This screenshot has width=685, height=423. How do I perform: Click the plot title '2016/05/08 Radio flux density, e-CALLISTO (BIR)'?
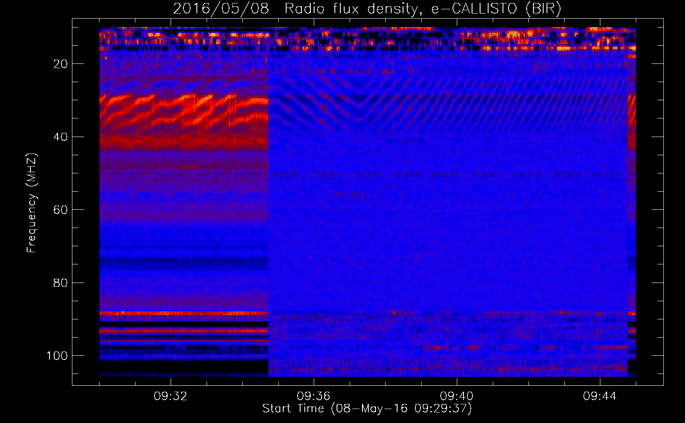tap(367, 9)
